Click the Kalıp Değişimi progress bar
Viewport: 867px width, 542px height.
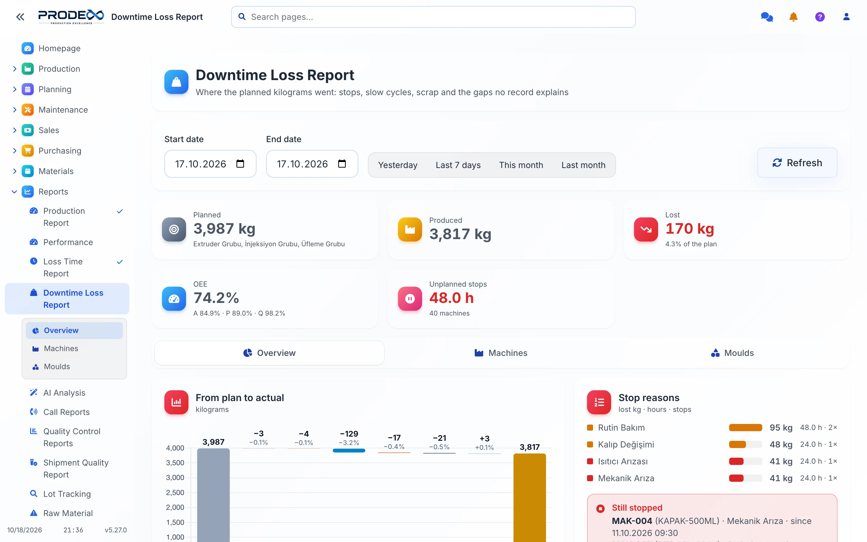pyautogui.click(x=745, y=444)
